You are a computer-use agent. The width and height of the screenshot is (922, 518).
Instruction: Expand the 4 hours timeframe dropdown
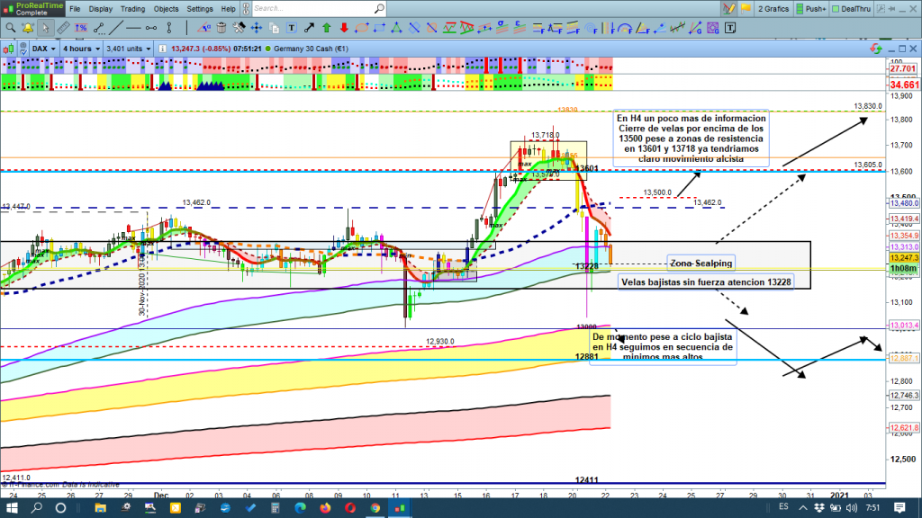click(81, 48)
